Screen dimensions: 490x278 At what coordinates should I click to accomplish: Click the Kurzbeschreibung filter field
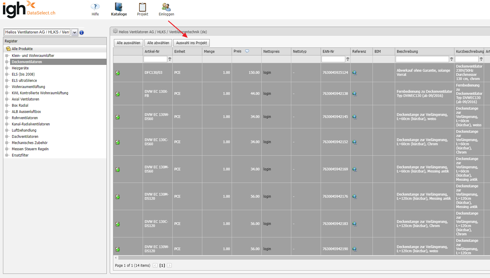pyautogui.click(x=467, y=59)
